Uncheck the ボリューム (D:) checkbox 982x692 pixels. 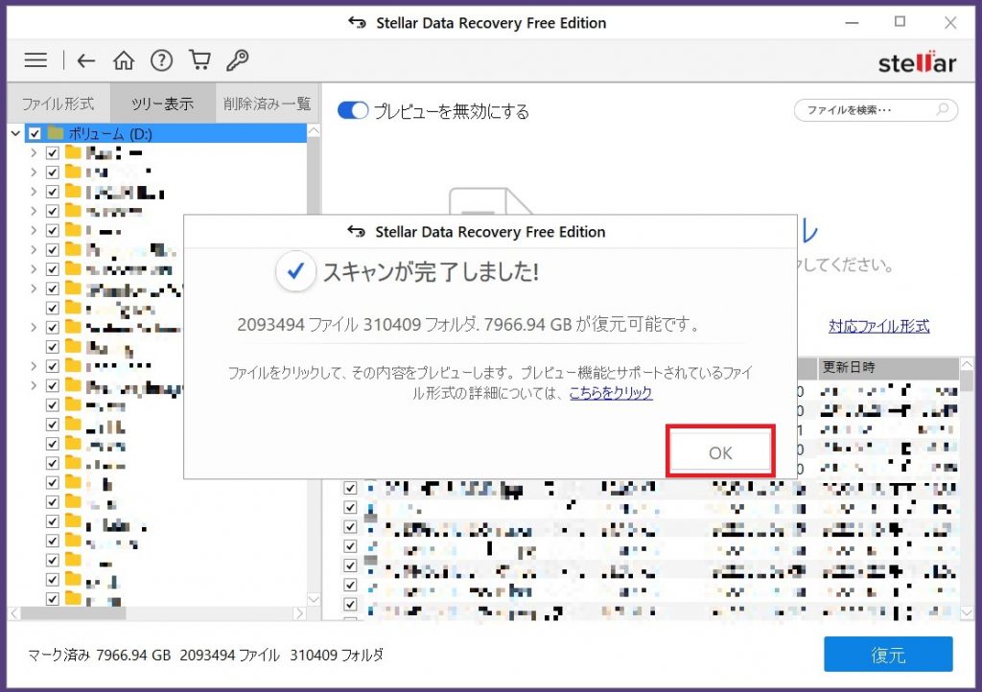(x=35, y=133)
